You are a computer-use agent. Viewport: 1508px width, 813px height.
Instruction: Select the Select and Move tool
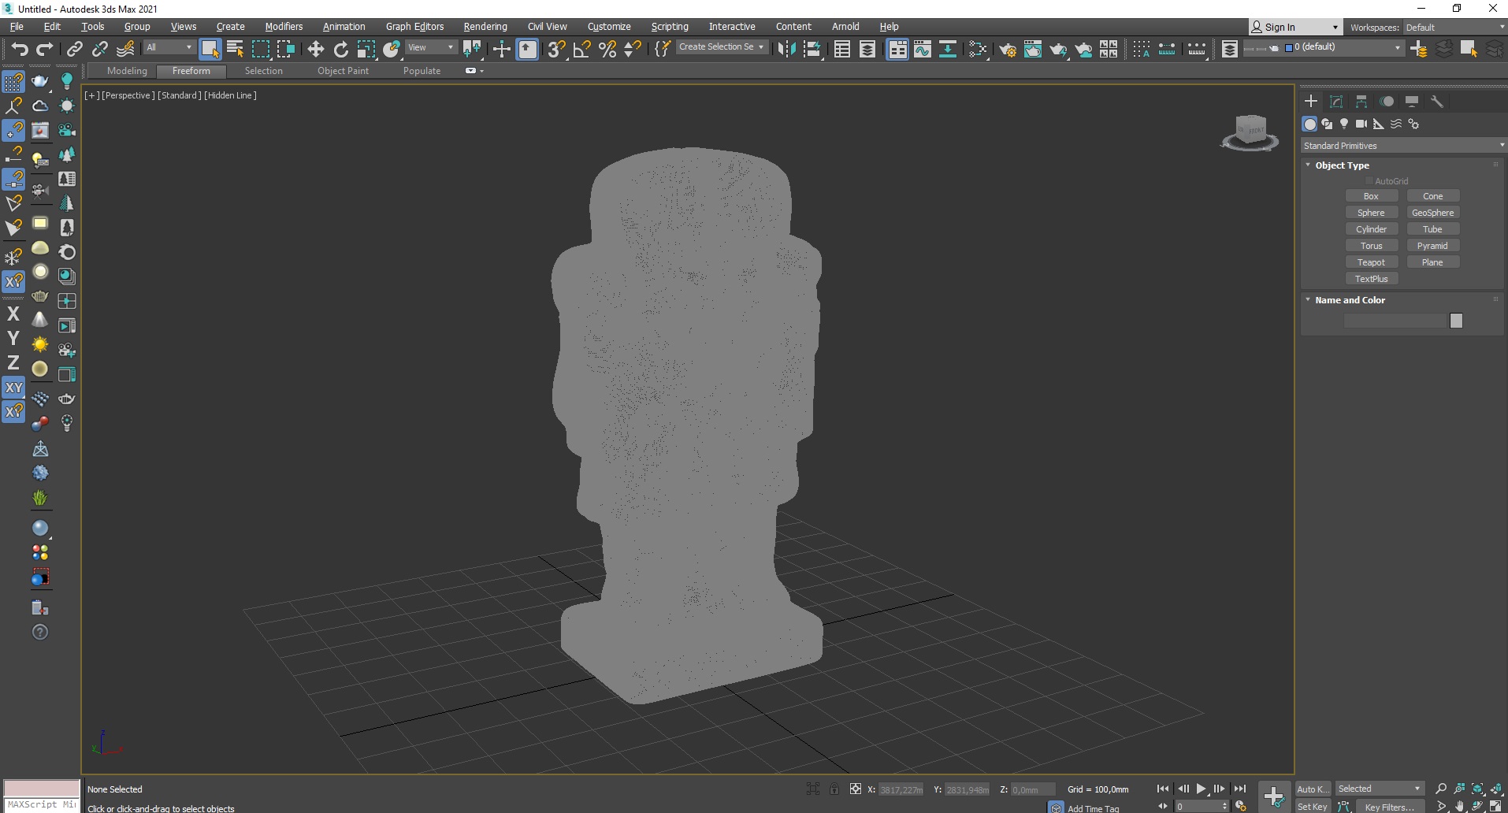[315, 49]
